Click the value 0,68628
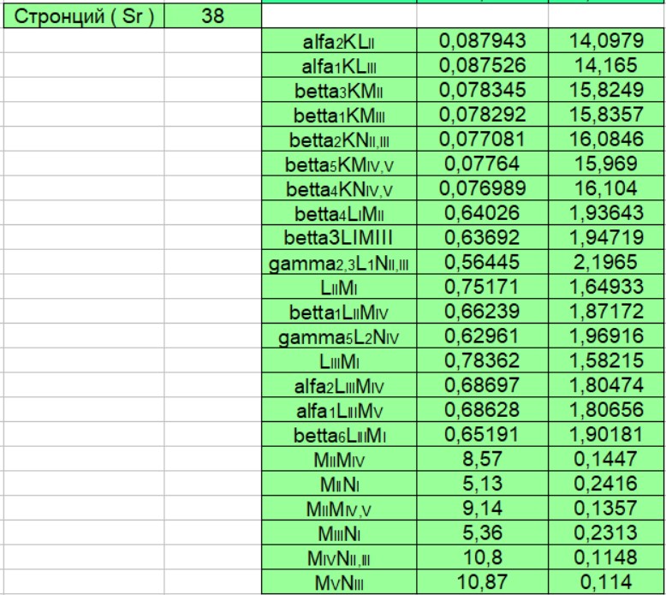 click(482, 410)
